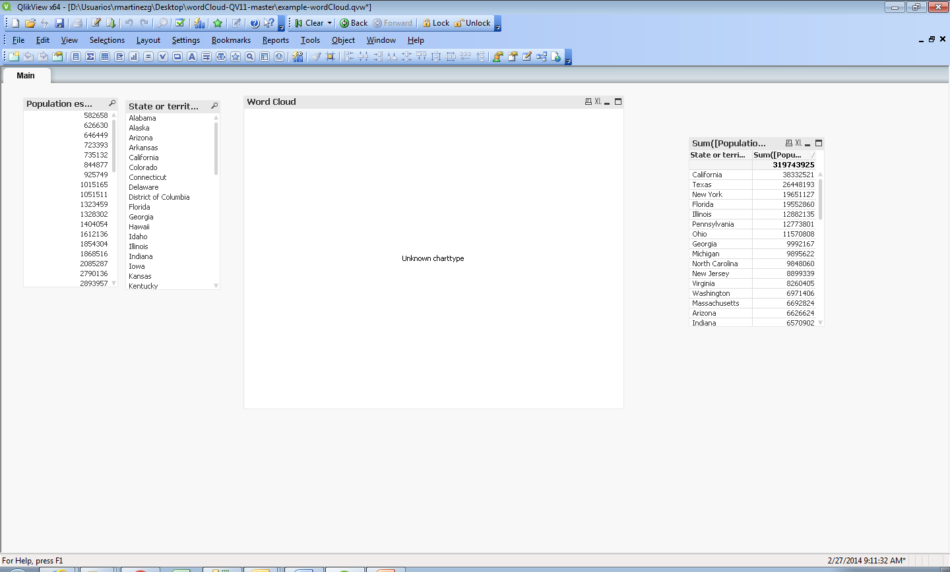Select Alabama in the State list box
The image size is (950, 572).
[x=142, y=118]
